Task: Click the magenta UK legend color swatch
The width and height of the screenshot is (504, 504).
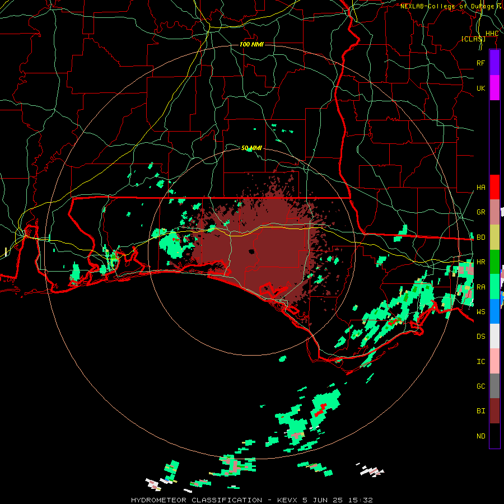Action: click(x=494, y=88)
